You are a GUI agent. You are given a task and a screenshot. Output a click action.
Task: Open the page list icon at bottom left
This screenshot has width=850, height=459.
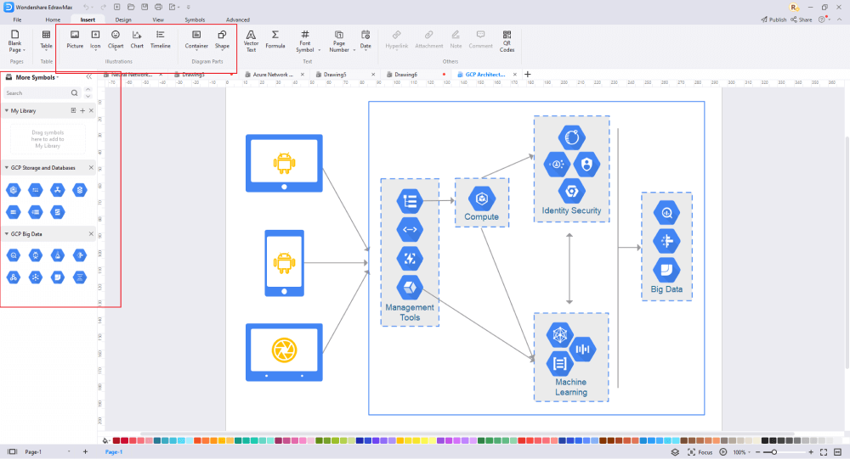pos(12,451)
